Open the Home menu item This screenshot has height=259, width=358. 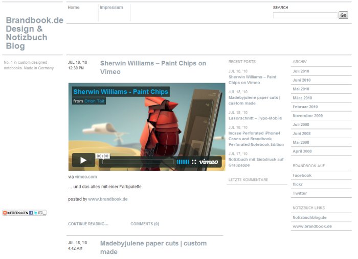pos(74,8)
